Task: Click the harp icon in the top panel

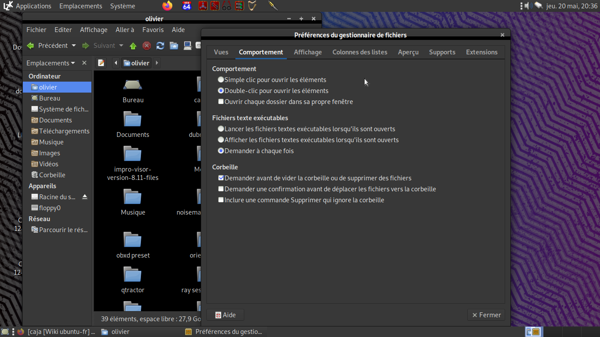Action: (x=252, y=6)
